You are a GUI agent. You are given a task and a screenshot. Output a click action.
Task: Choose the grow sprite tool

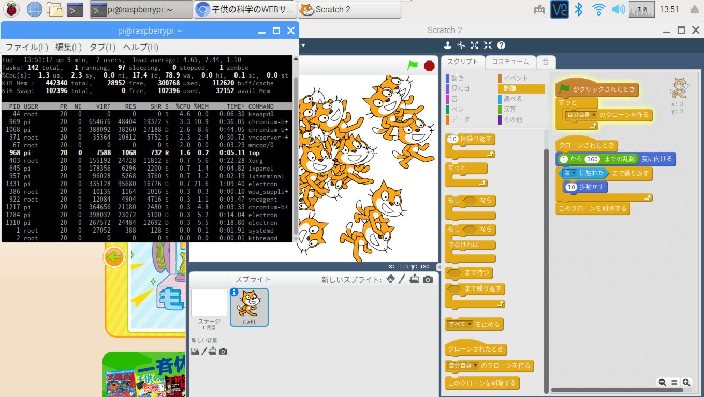pos(474,45)
